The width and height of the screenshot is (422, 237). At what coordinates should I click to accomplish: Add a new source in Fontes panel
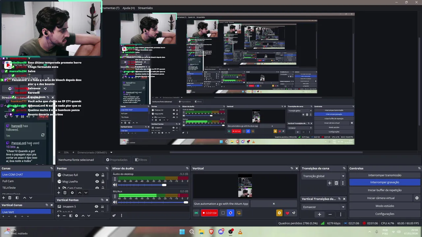(x=59, y=193)
